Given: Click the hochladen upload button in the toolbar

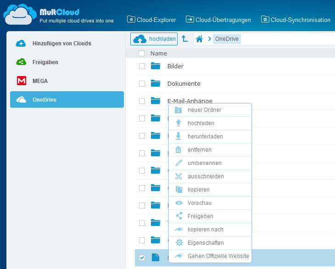Looking at the screenshot, I should coord(154,39).
